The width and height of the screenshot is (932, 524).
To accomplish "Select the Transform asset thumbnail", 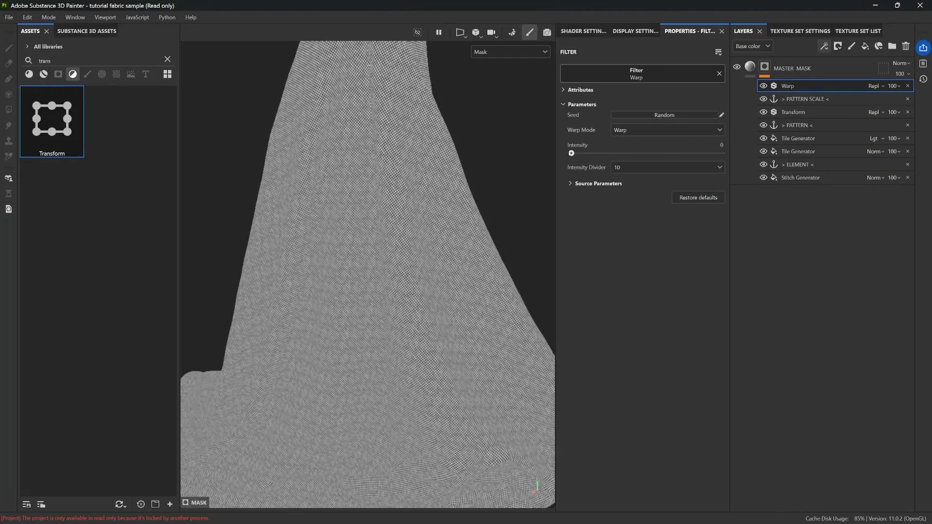I will (52, 121).
